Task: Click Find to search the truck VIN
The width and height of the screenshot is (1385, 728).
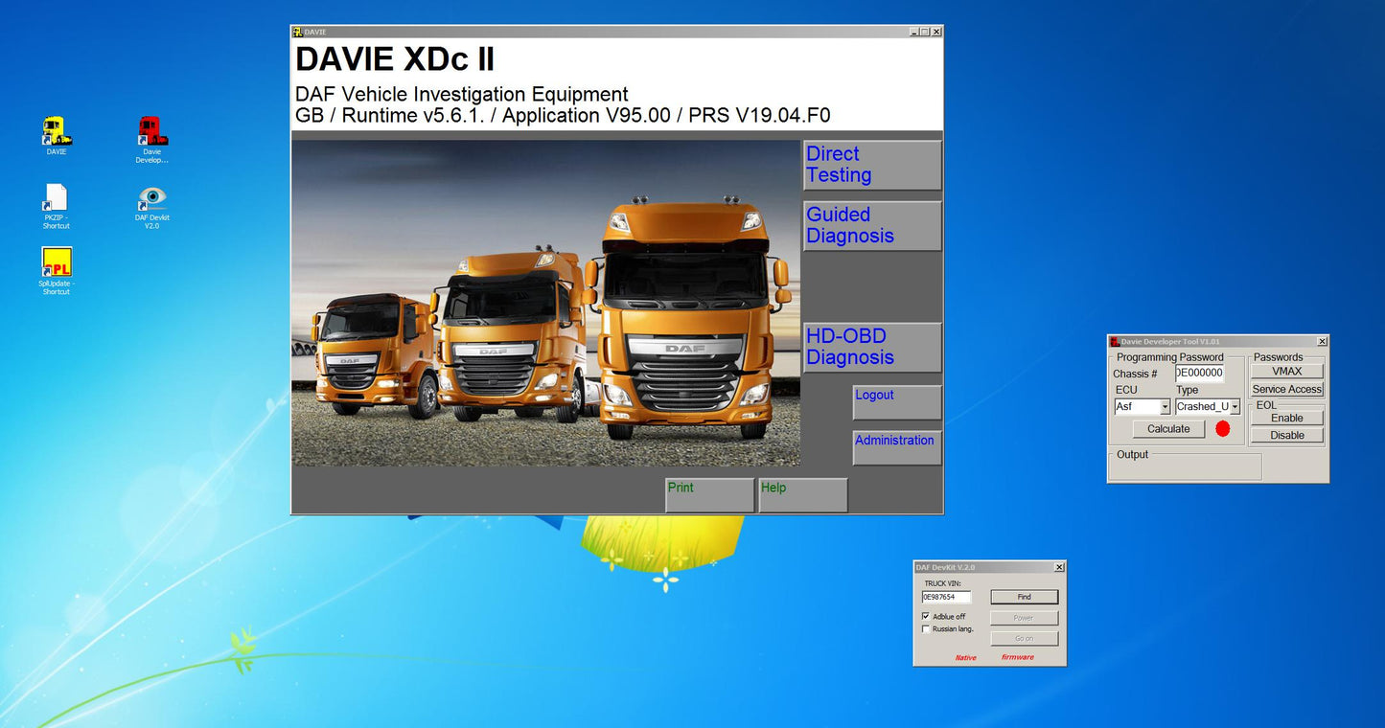Action: 1024,596
